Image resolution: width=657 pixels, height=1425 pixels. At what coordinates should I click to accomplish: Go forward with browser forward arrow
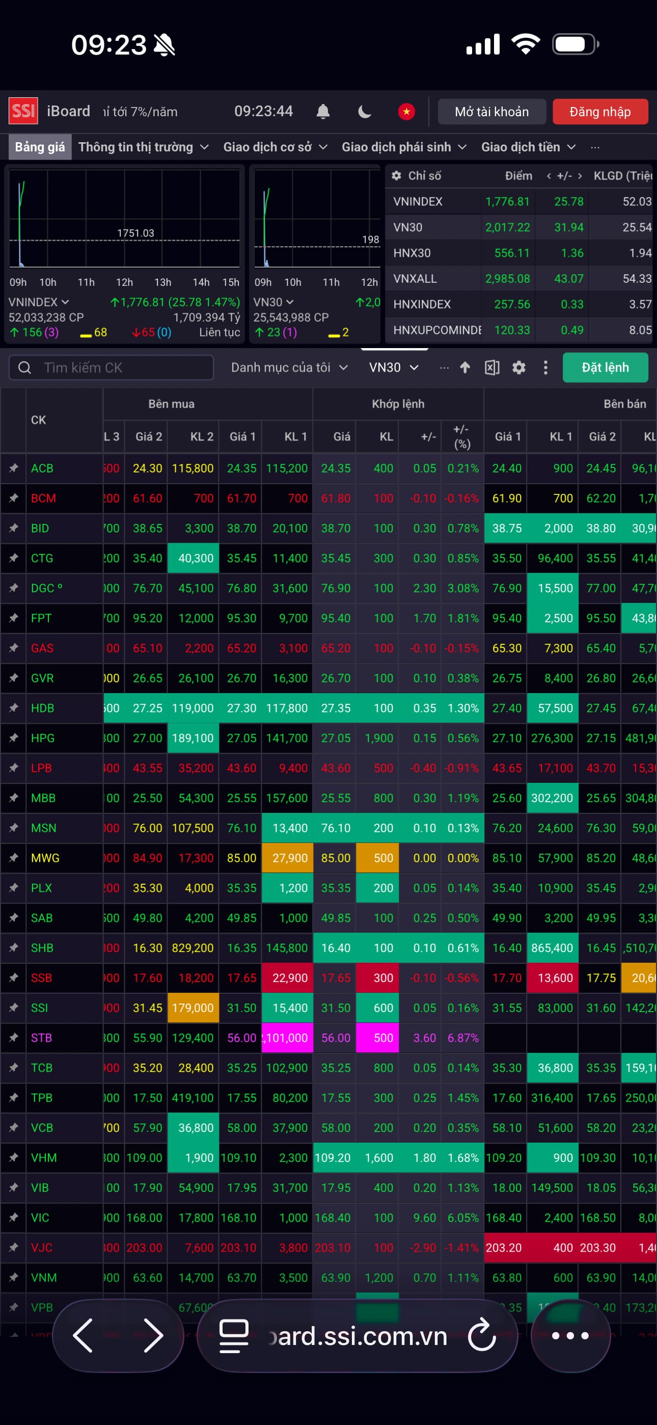(x=153, y=1335)
